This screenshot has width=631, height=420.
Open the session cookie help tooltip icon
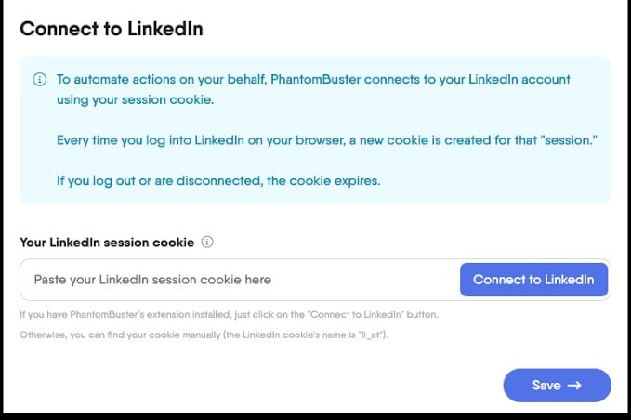(x=207, y=243)
